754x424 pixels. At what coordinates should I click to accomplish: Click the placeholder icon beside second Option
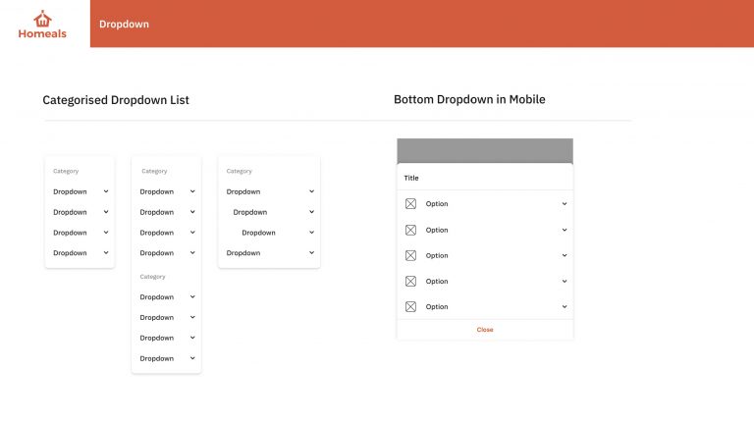click(x=410, y=230)
